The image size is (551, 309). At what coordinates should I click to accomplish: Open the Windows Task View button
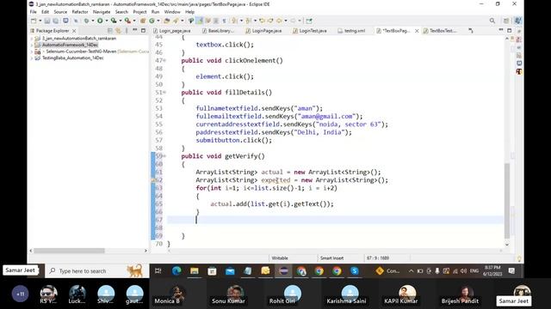[x=158, y=271]
